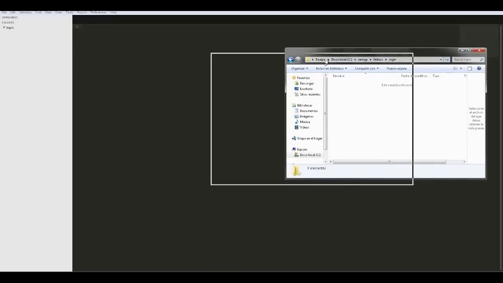
Task: Click the Grupo en el hogar icon
Action: pos(294,138)
